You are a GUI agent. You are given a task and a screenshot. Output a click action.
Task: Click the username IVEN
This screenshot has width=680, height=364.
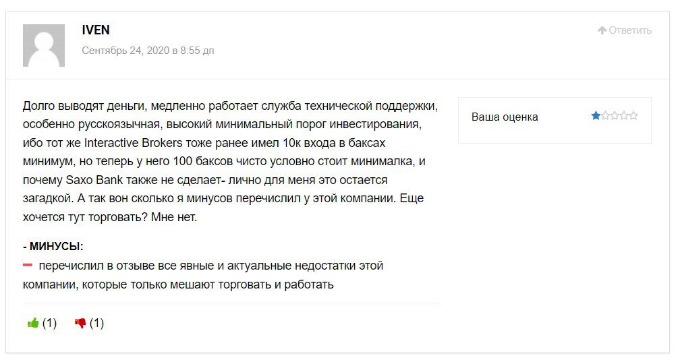tap(95, 30)
